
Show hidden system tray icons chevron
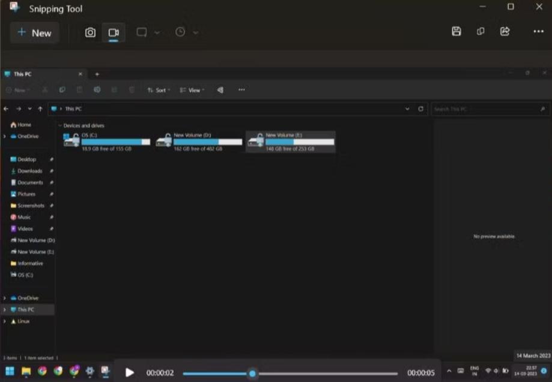point(449,371)
